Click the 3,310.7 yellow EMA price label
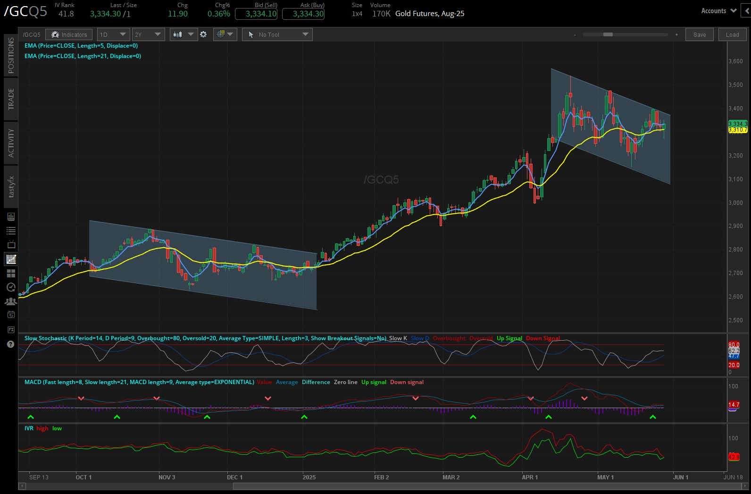This screenshot has width=751, height=494. pos(738,129)
